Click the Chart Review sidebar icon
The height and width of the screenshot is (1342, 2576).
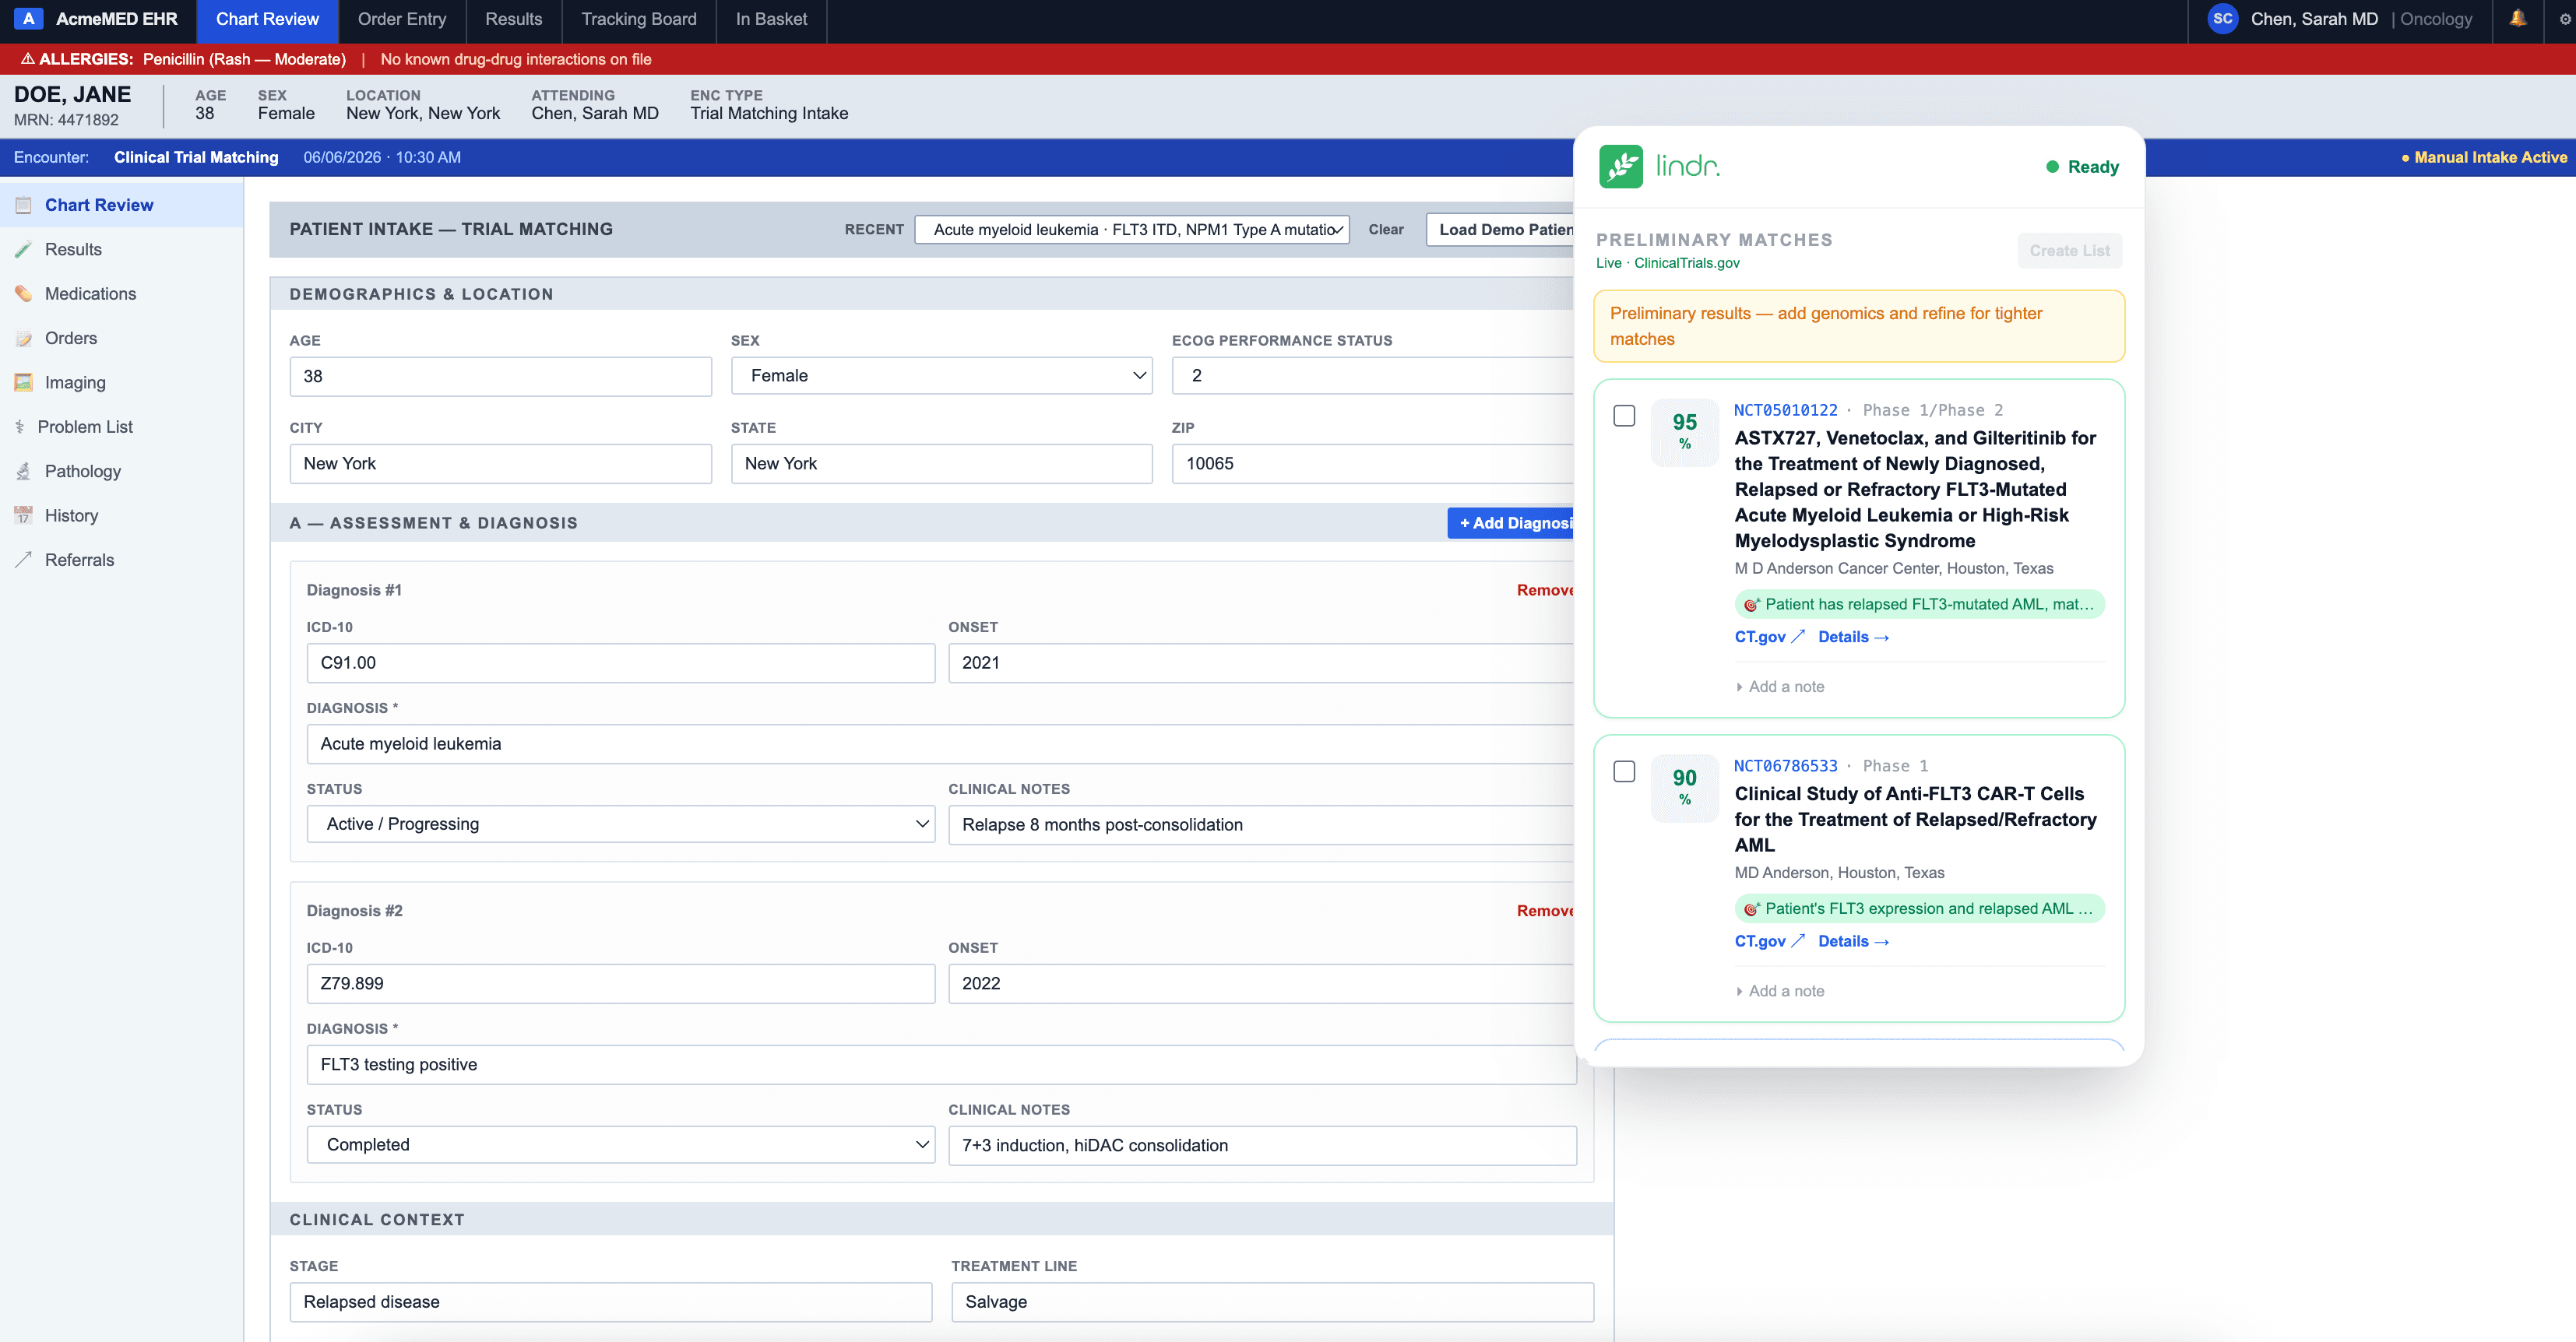pyautogui.click(x=24, y=205)
